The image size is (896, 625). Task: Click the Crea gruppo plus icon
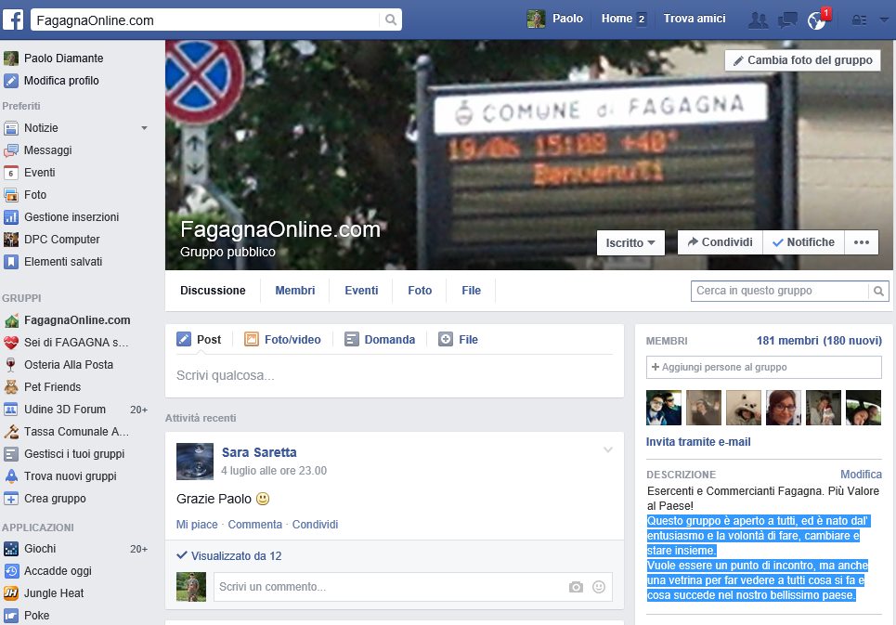point(11,498)
